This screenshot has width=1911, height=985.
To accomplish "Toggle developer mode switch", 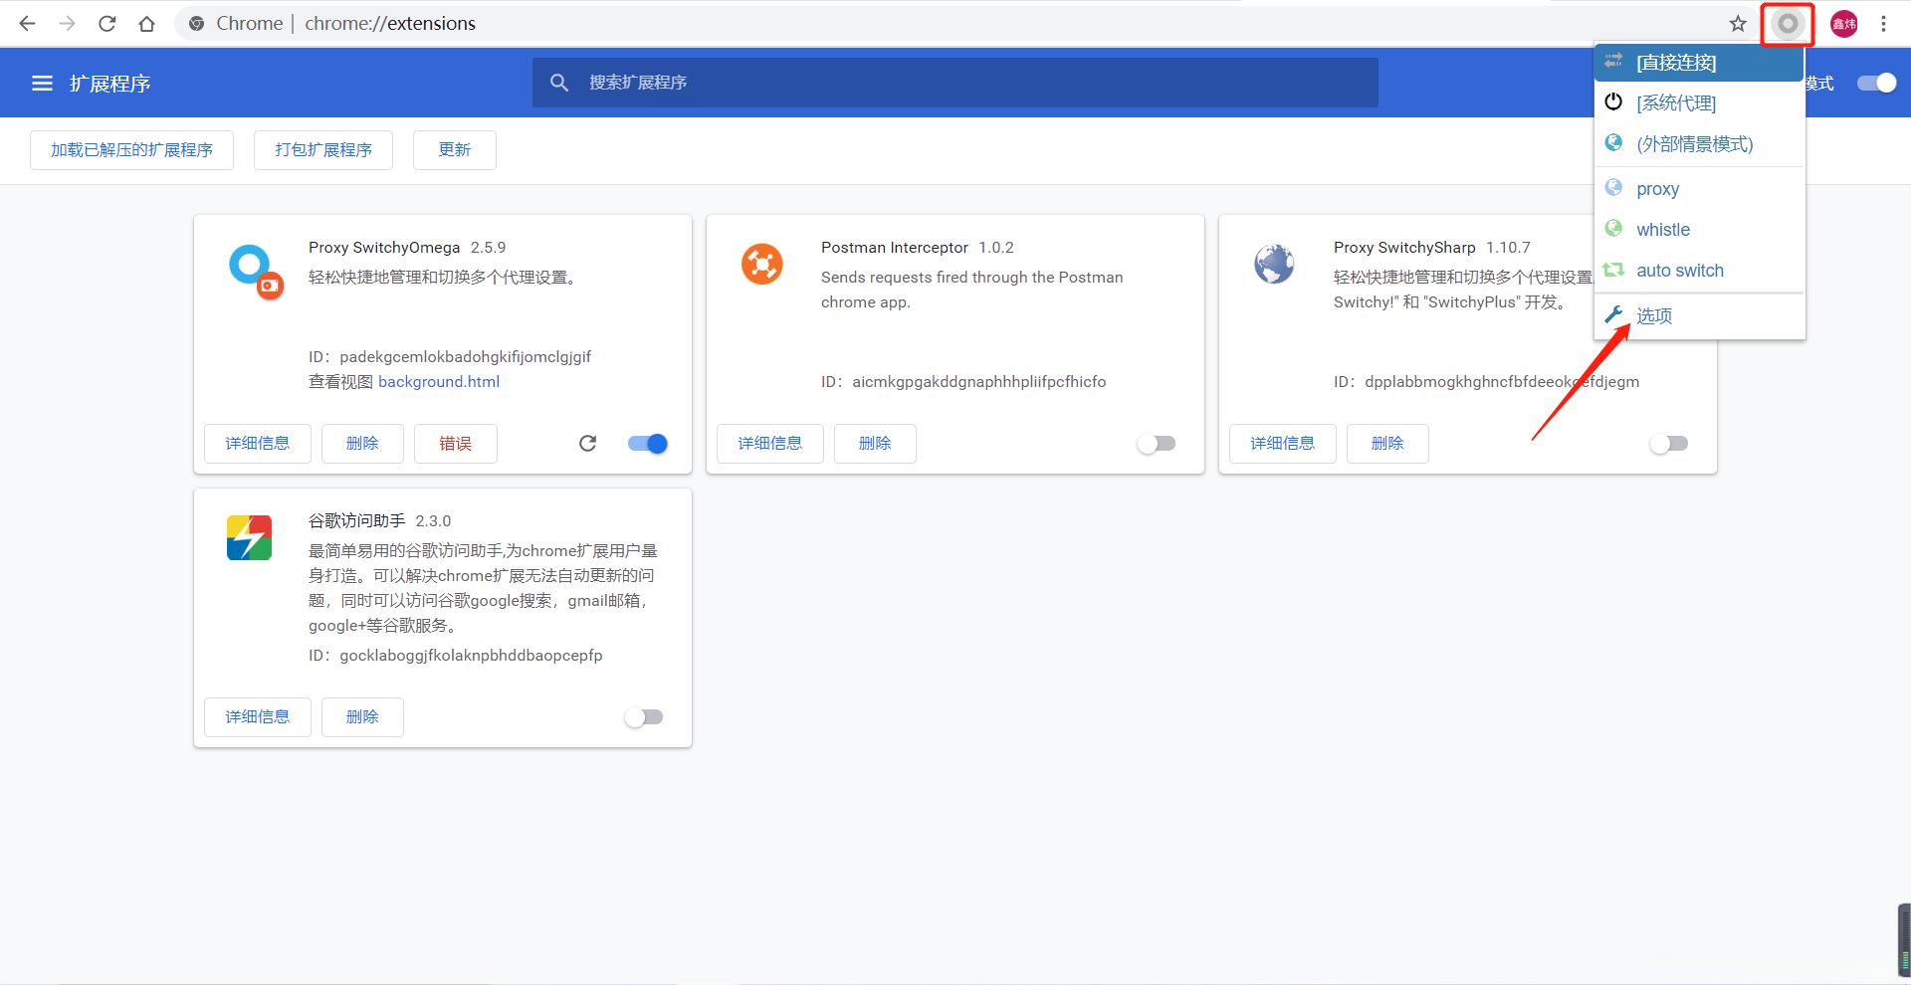I will [x=1876, y=84].
